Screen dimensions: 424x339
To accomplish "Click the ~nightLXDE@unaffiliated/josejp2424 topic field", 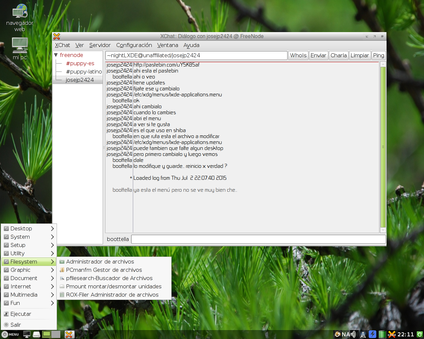I will pyautogui.click(x=196, y=55).
